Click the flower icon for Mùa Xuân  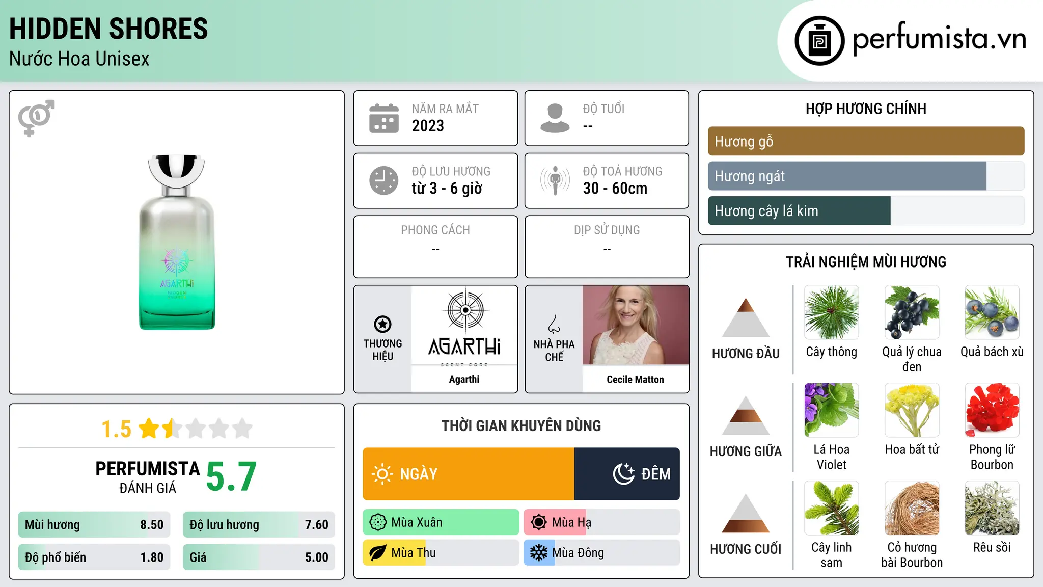coord(378,522)
